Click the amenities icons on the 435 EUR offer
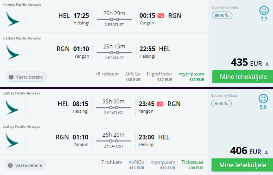Screen dimensions: 273x175 pyautogui.click(x=222, y=15)
